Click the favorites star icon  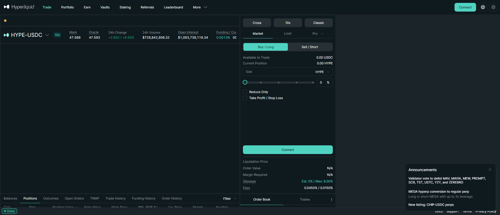pos(5,21)
